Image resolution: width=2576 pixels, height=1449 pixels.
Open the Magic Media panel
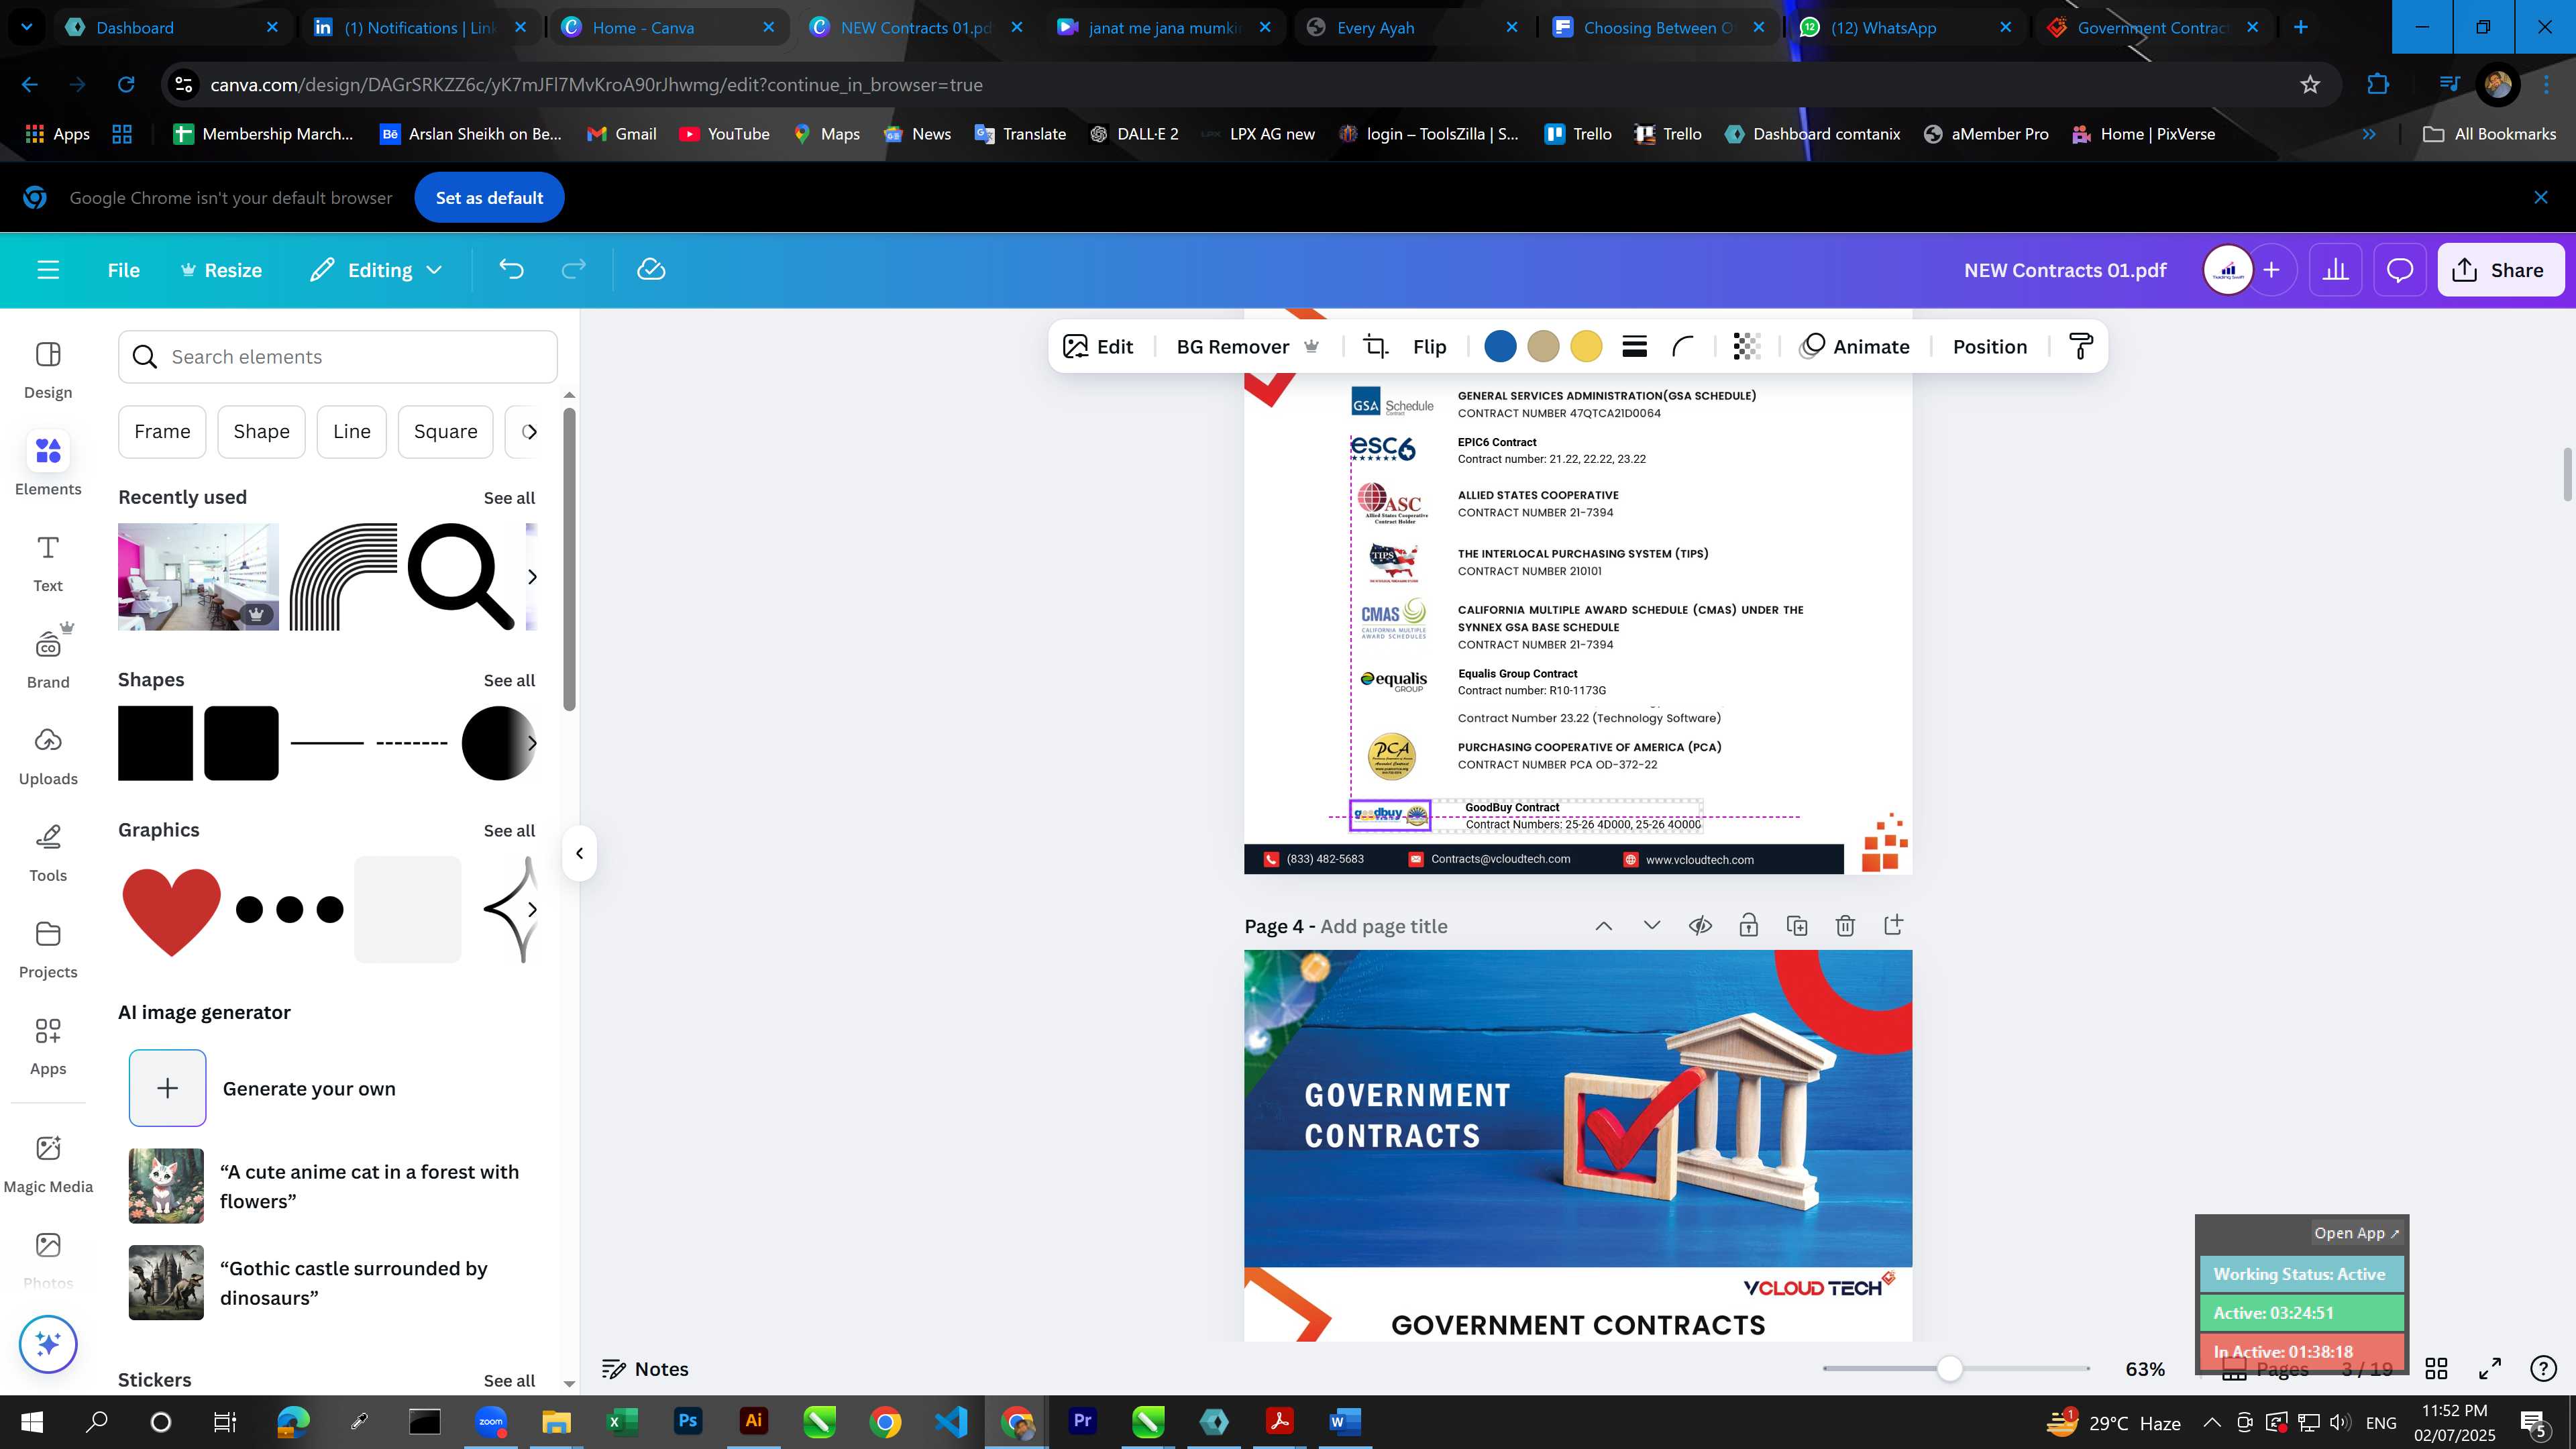(x=48, y=1164)
